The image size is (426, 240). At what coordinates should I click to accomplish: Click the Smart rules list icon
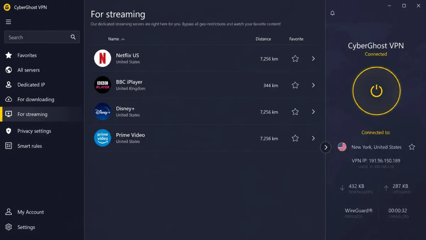coord(9,146)
